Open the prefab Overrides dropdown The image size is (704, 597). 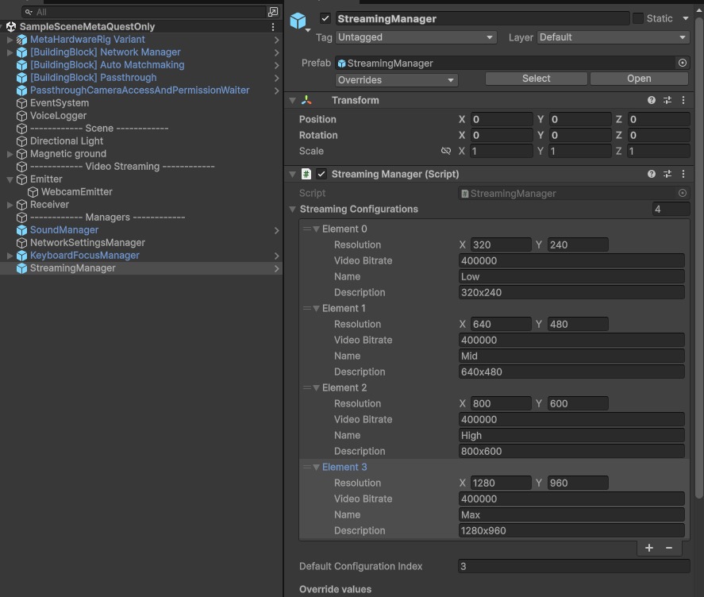point(396,79)
